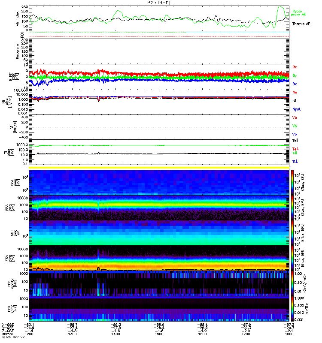
Task: Click the "FBK scm1 [Hz]" axis label
Action: [x=12, y=309]
